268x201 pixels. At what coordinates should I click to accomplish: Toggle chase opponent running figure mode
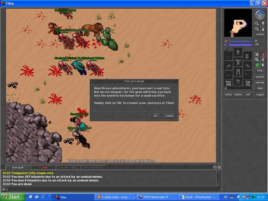click(263, 60)
